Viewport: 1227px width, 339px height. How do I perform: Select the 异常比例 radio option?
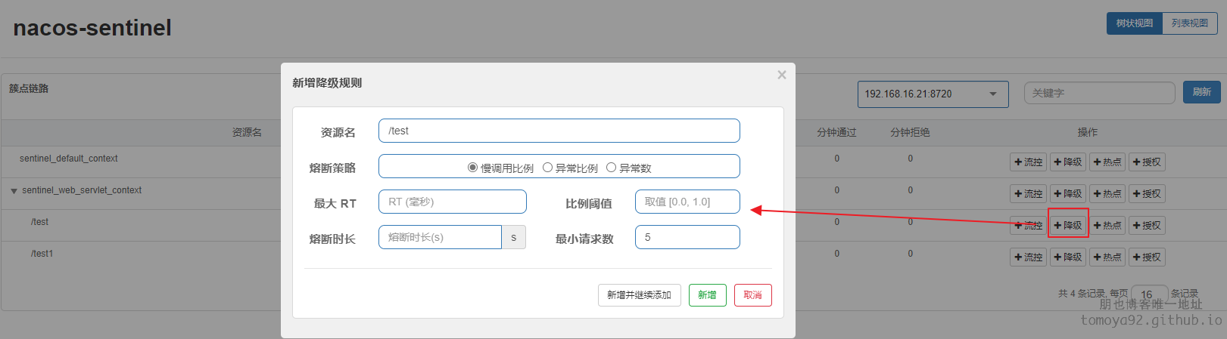[547, 168]
